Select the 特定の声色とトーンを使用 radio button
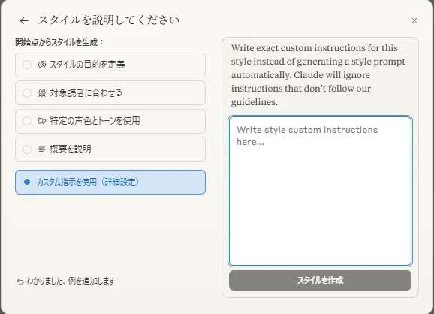 (x=27, y=121)
